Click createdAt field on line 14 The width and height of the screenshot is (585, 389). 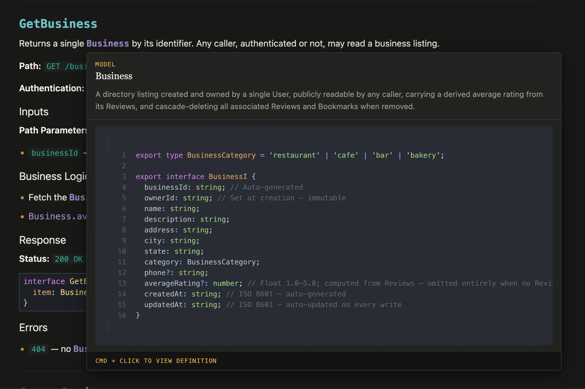164,294
